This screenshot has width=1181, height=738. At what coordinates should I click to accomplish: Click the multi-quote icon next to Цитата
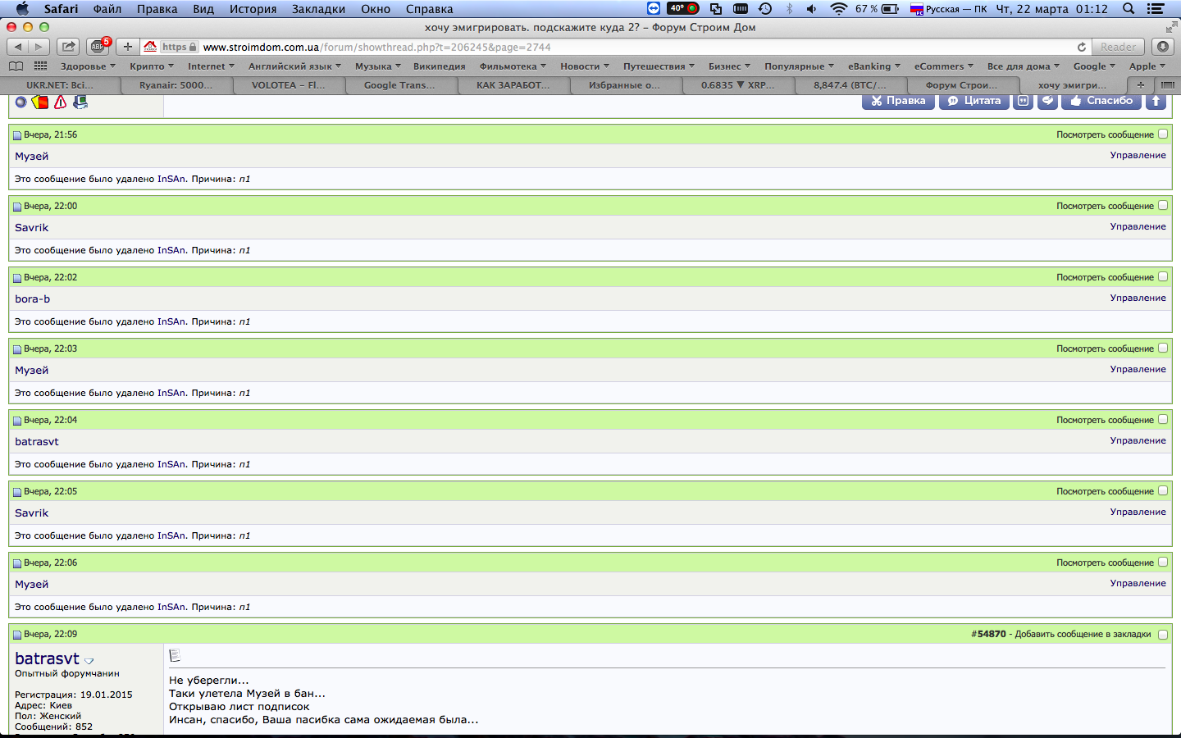tap(1023, 101)
